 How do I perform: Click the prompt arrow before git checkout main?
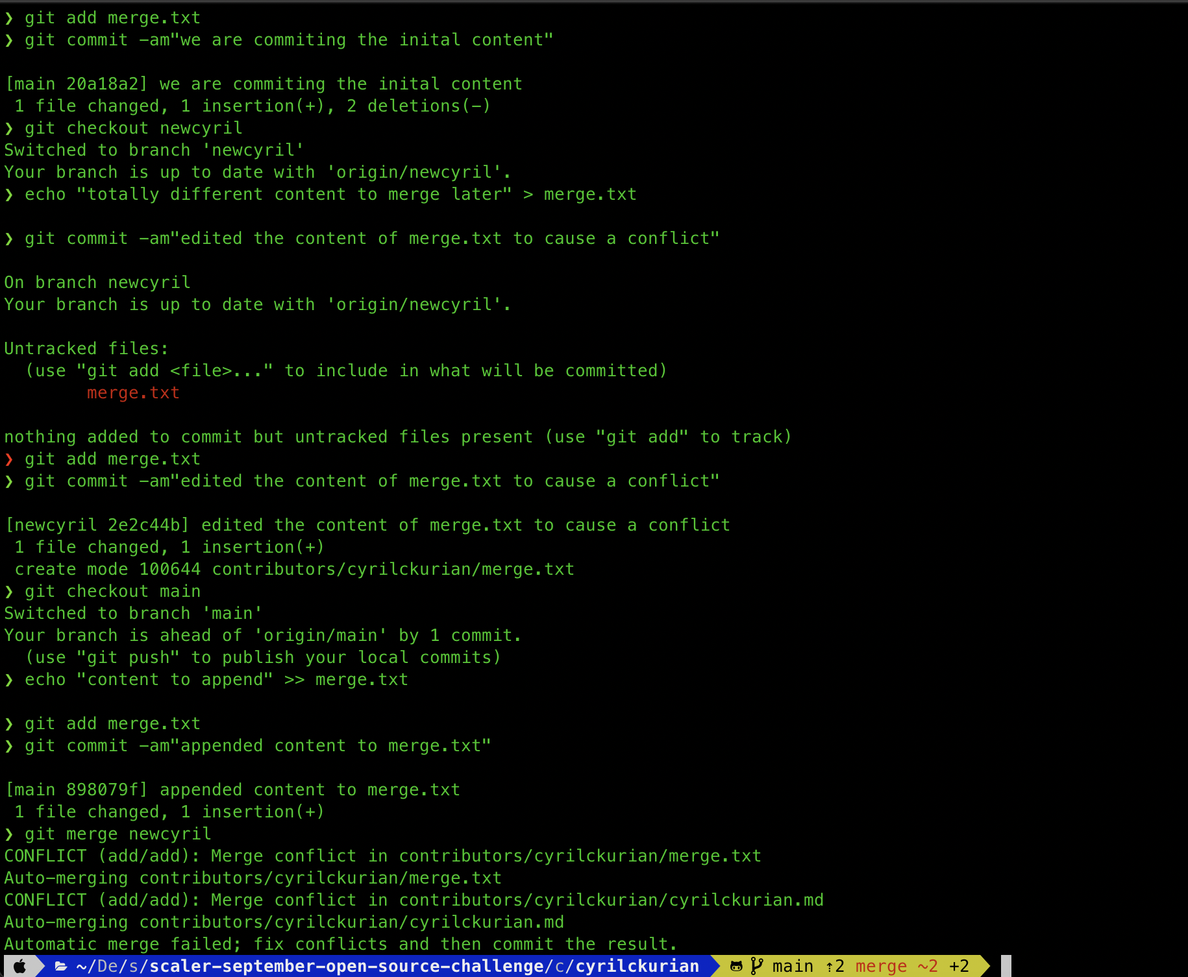point(9,591)
